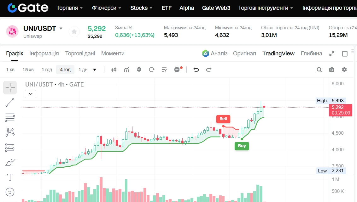Collapse the chart legend chevron
The width and height of the screenshot is (357, 202).
click(x=31, y=94)
